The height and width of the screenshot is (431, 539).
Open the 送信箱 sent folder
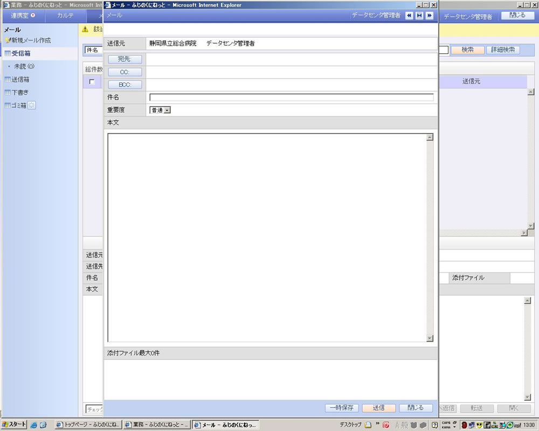click(x=20, y=79)
